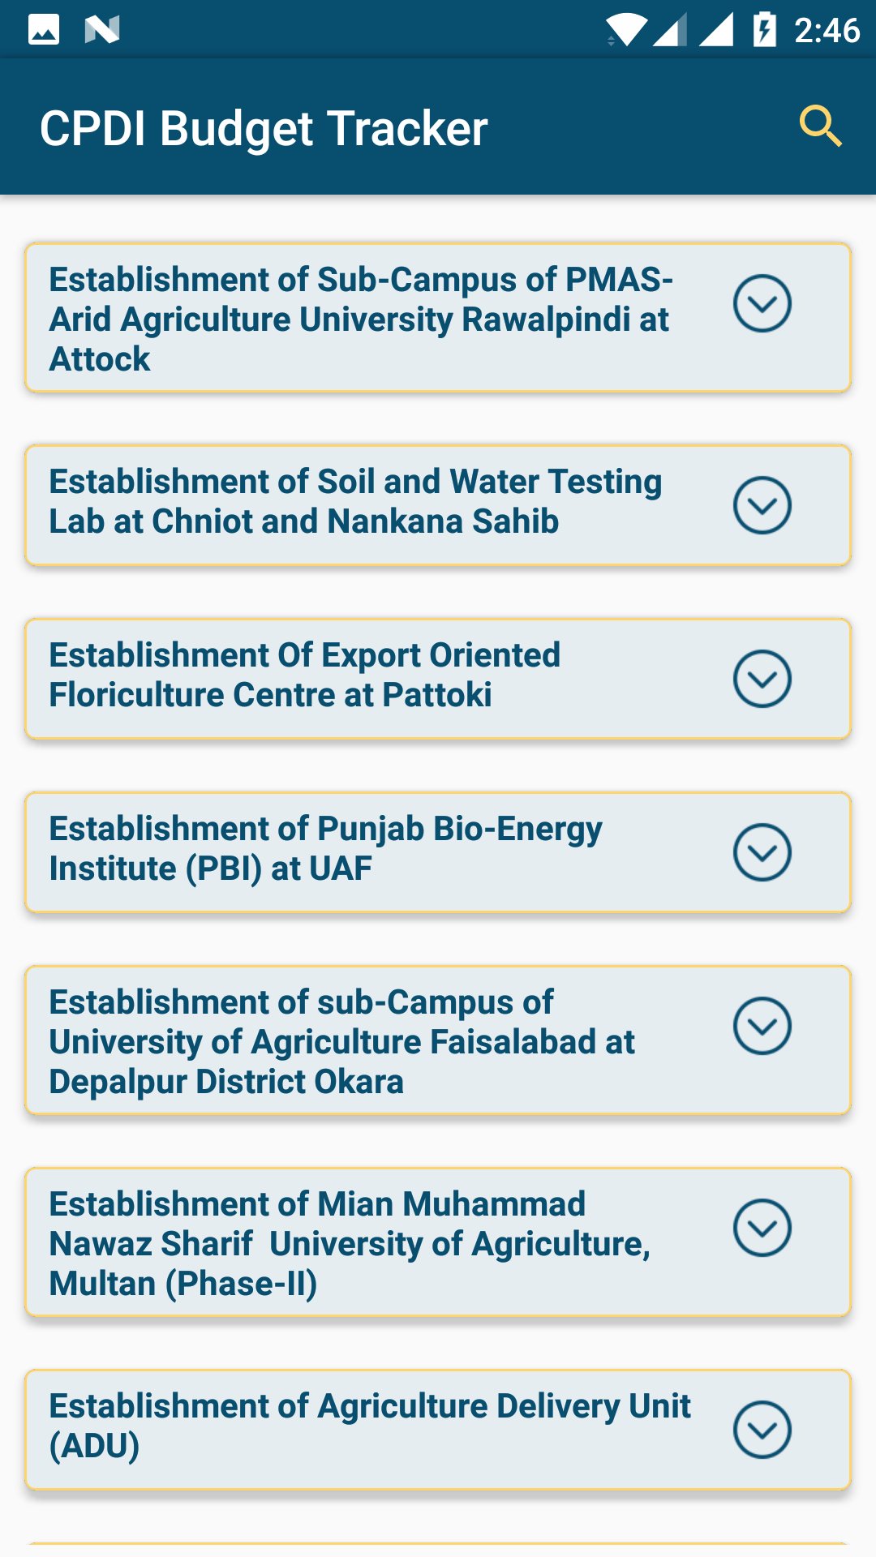Tap the Wi-Fi signal icon

tap(625, 30)
